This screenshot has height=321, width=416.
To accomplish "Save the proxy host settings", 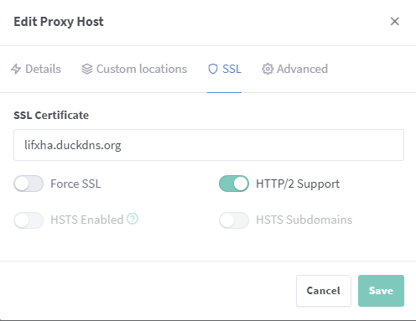I will pos(381,291).
